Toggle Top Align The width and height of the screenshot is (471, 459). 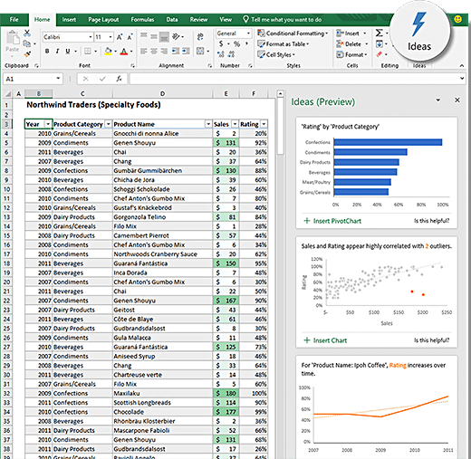coord(144,36)
